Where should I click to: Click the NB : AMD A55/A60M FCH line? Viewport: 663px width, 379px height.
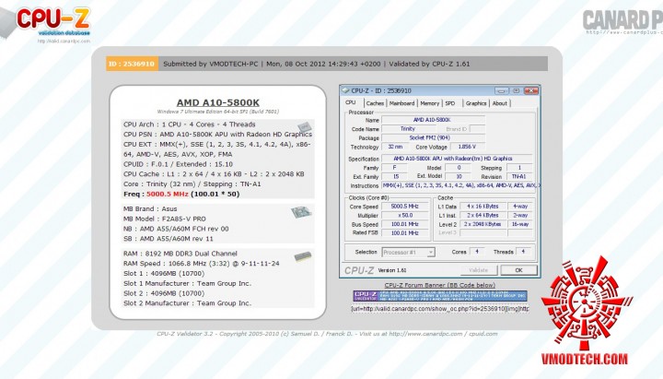tap(176, 229)
